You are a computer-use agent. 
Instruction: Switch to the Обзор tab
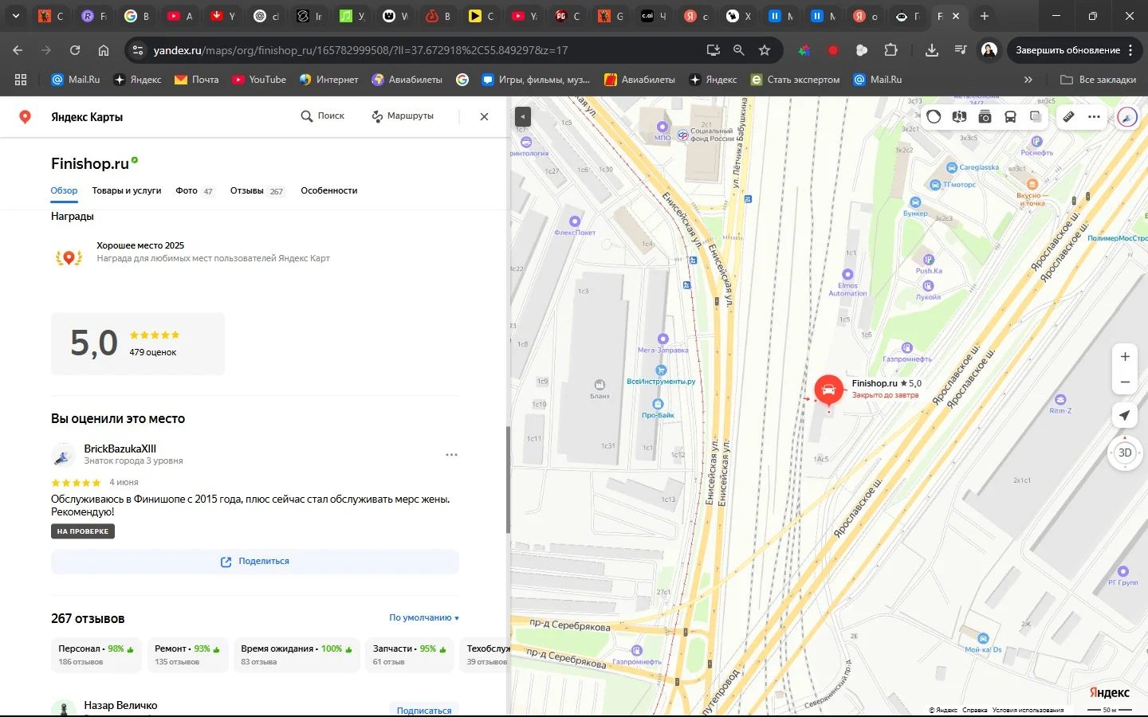[x=64, y=191]
